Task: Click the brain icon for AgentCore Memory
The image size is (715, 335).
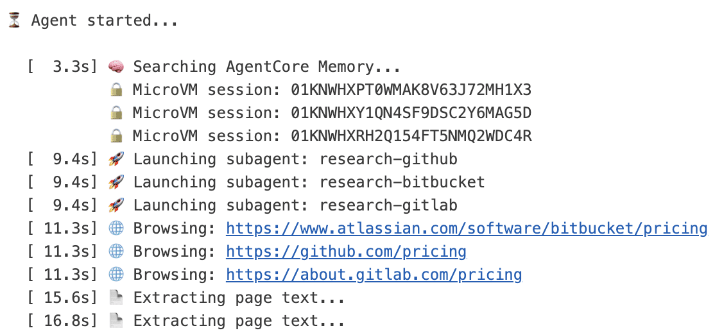Action: (x=116, y=67)
